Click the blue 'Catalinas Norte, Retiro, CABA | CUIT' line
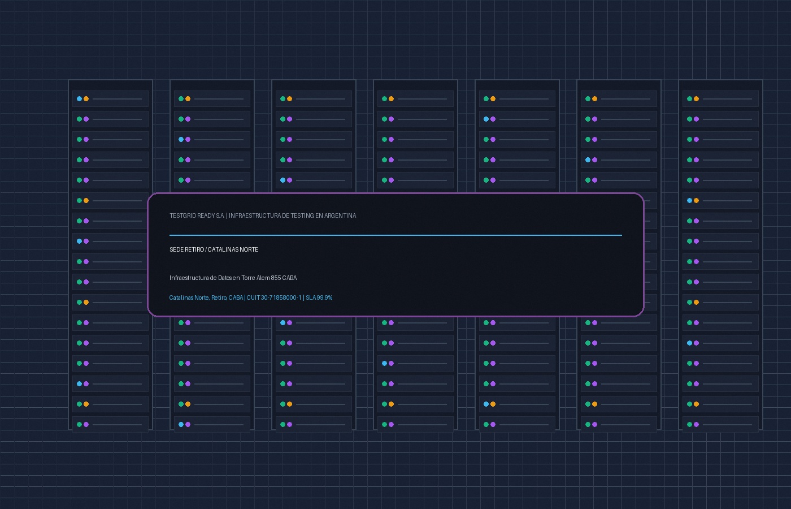Screen dimensions: 791x509 pos(251,297)
